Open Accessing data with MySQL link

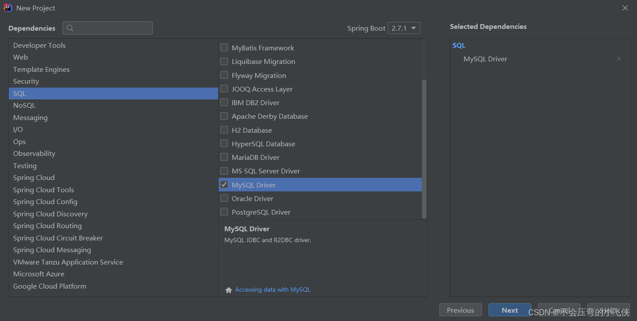tap(272, 289)
